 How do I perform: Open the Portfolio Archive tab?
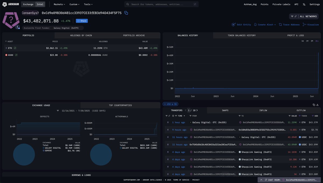click(134, 35)
